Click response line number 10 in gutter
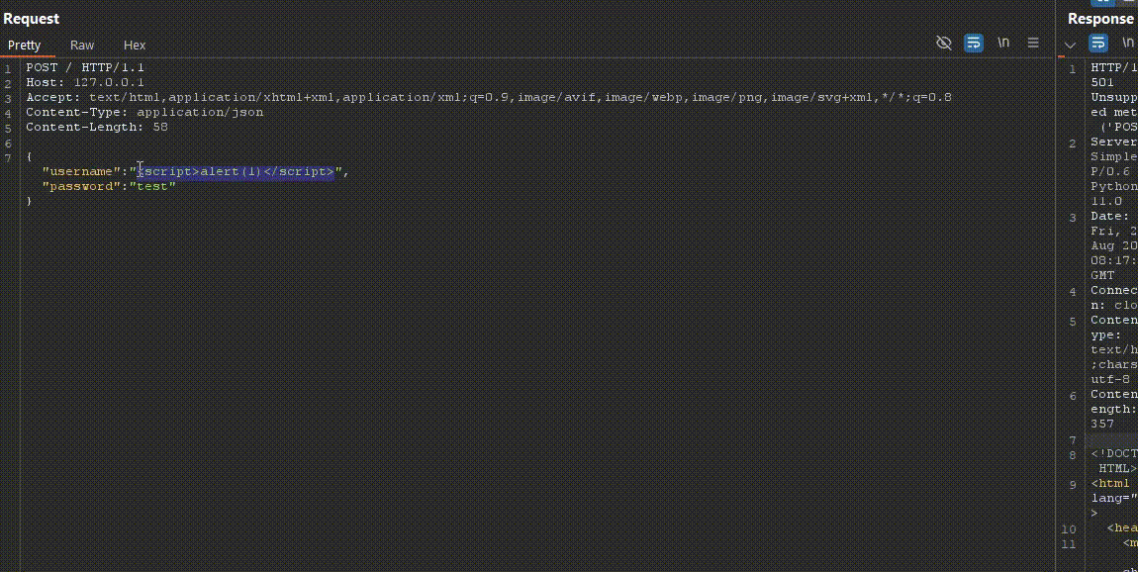Image resolution: width=1138 pixels, height=572 pixels. pyautogui.click(x=1069, y=529)
